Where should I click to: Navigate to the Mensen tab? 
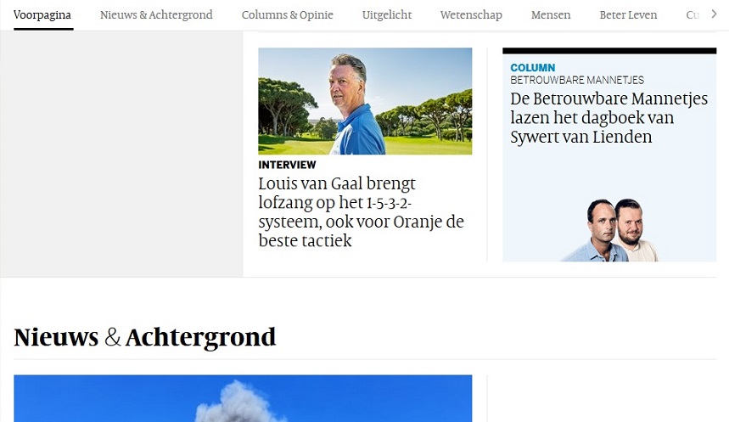551,15
